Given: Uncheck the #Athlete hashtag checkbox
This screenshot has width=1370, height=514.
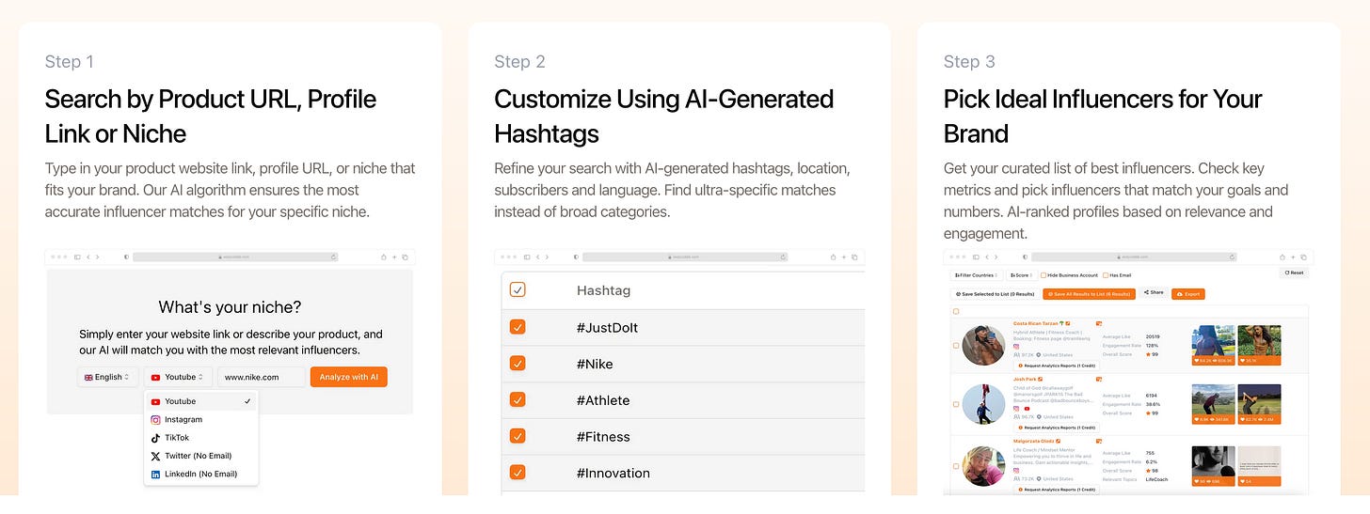Looking at the screenshot, I should click(x=518, y=400).
